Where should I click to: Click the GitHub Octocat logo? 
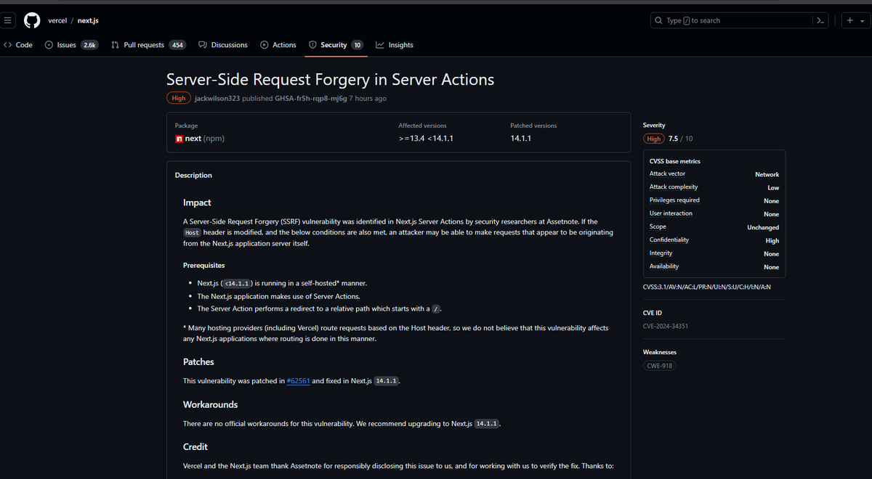coord(31,20)
